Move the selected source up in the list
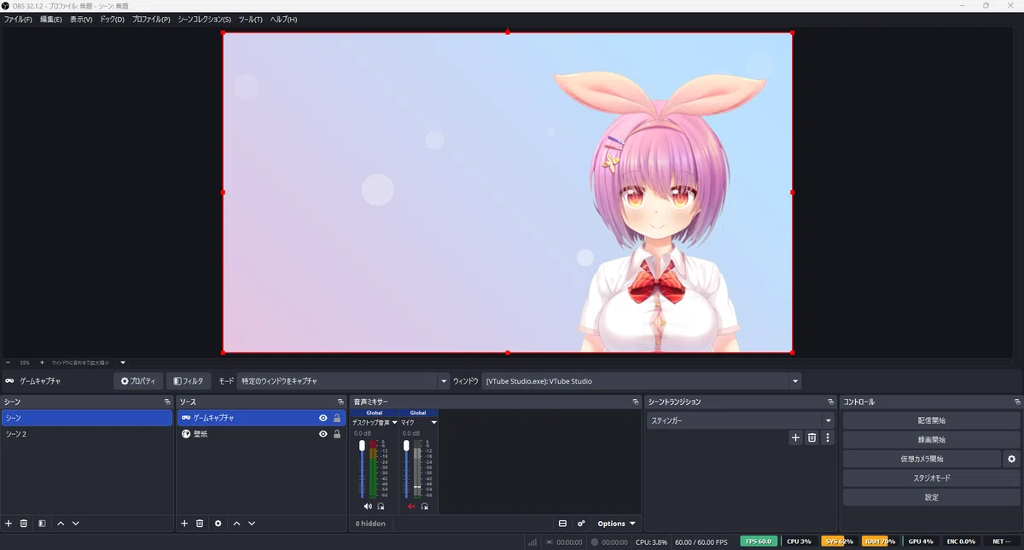This screenshot has width=1024, height=550. [x=236, y=524]
